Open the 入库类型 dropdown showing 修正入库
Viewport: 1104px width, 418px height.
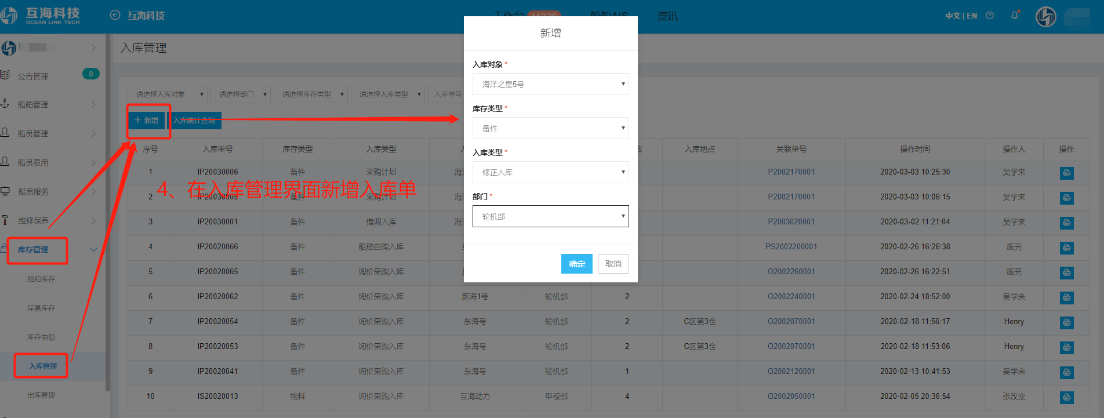[x=551, y=172]
